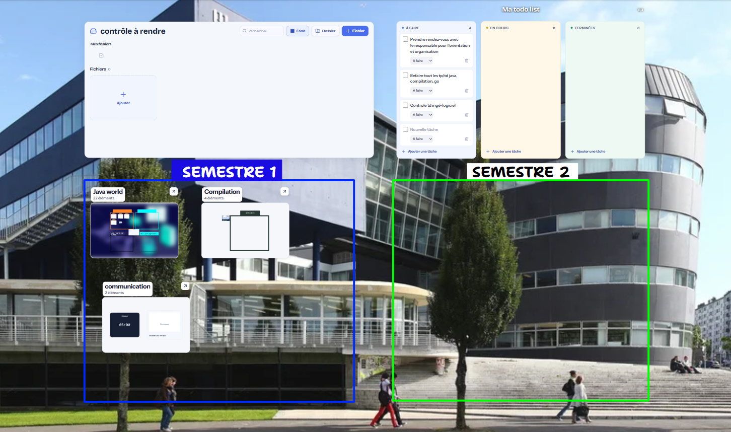Expand 'À faire' dropdown of 'Controle td ingé-logiciel'
731x432 pixels.
pos(422,115)
